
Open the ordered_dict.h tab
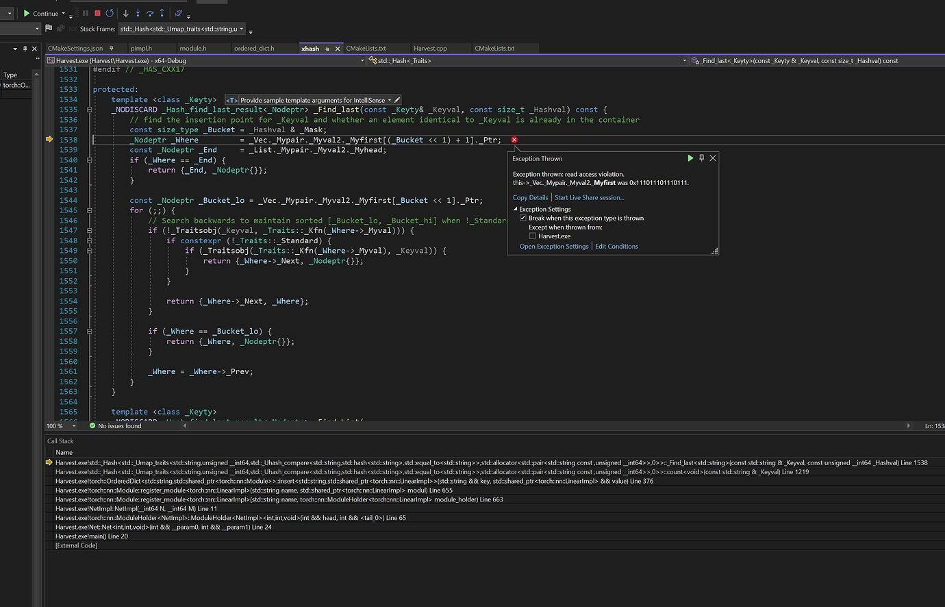[254, 48]
